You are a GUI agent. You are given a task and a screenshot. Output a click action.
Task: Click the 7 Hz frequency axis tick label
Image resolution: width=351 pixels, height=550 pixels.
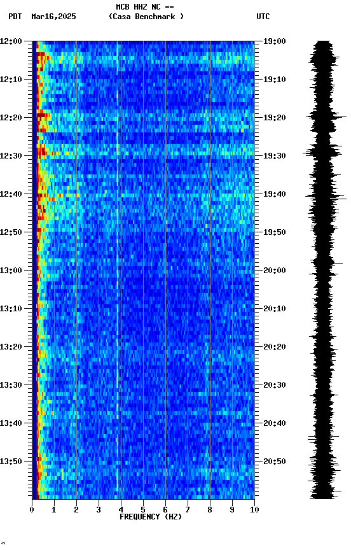pyautogui.click(x=188, y=510)
